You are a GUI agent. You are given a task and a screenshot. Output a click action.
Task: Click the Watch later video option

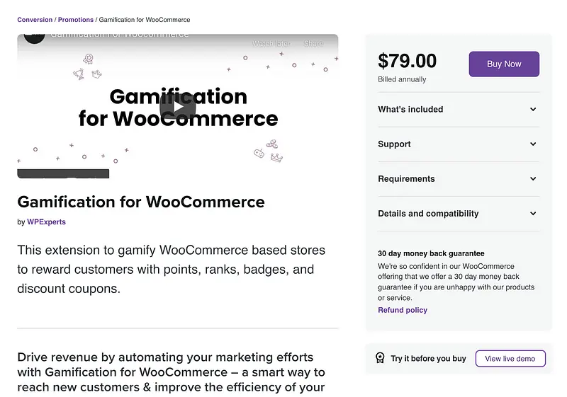[x=271, y=43]
